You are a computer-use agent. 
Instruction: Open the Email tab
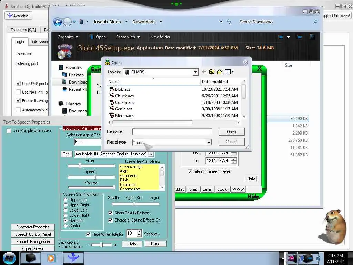207,189
